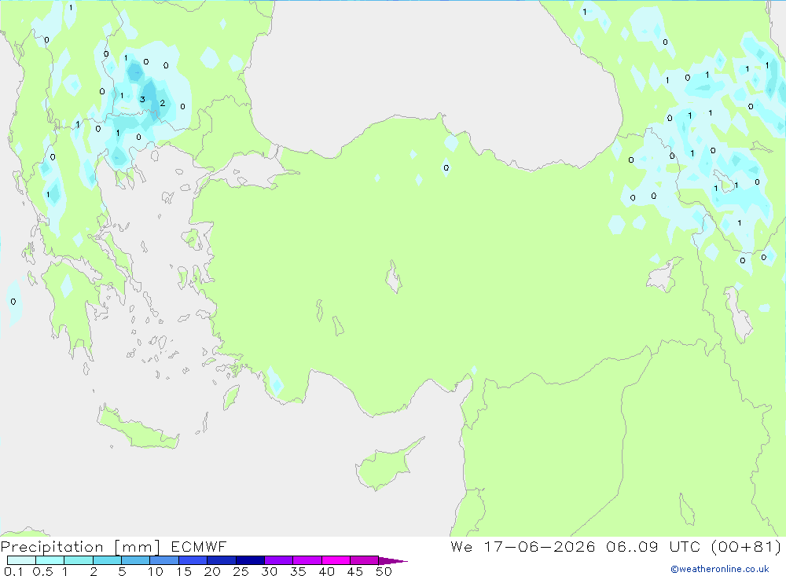
Task: Click the 30–35 mm violet legend box
Action: 279,560
